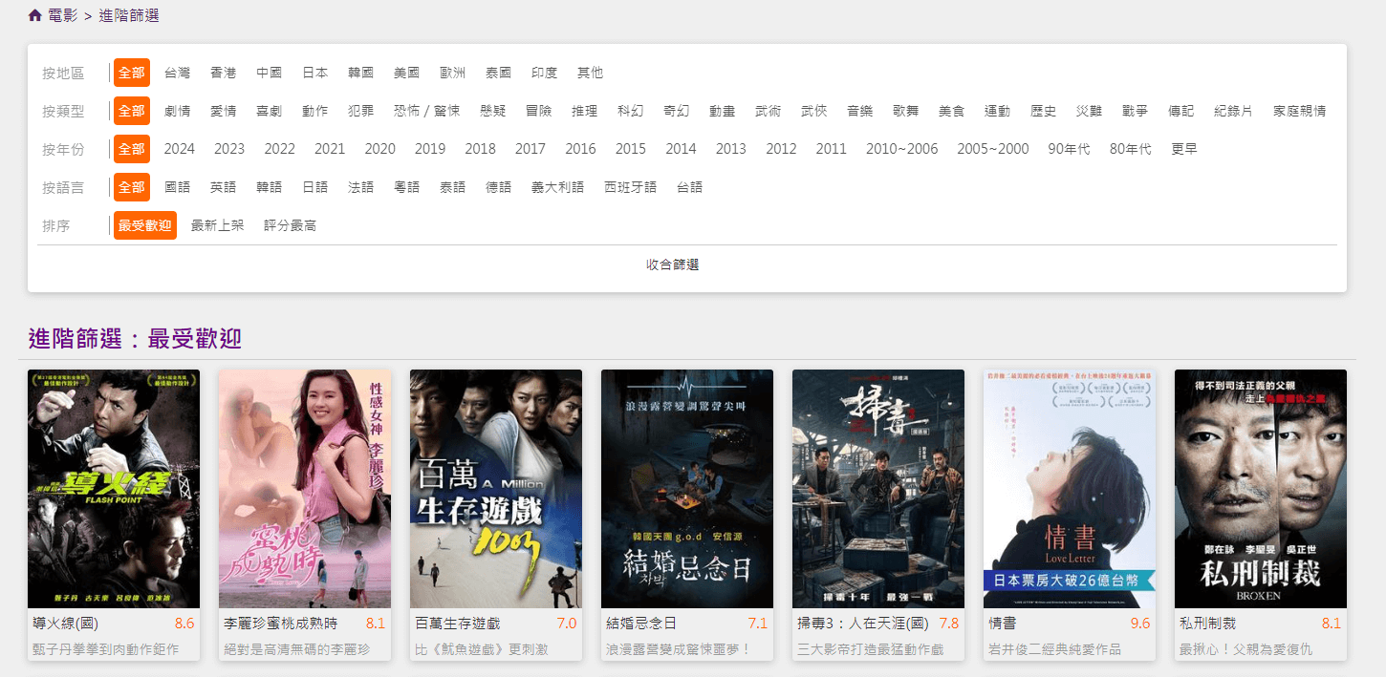Image resolution: width=1386 pixels, height=677 pixels.
Task: Choose the 90年代 year range
Action: 1069,148
